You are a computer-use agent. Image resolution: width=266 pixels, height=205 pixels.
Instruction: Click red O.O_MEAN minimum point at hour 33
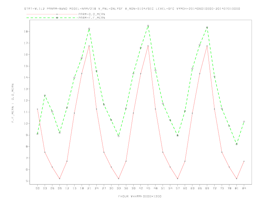pyautogui.click(x=119, y=179)
